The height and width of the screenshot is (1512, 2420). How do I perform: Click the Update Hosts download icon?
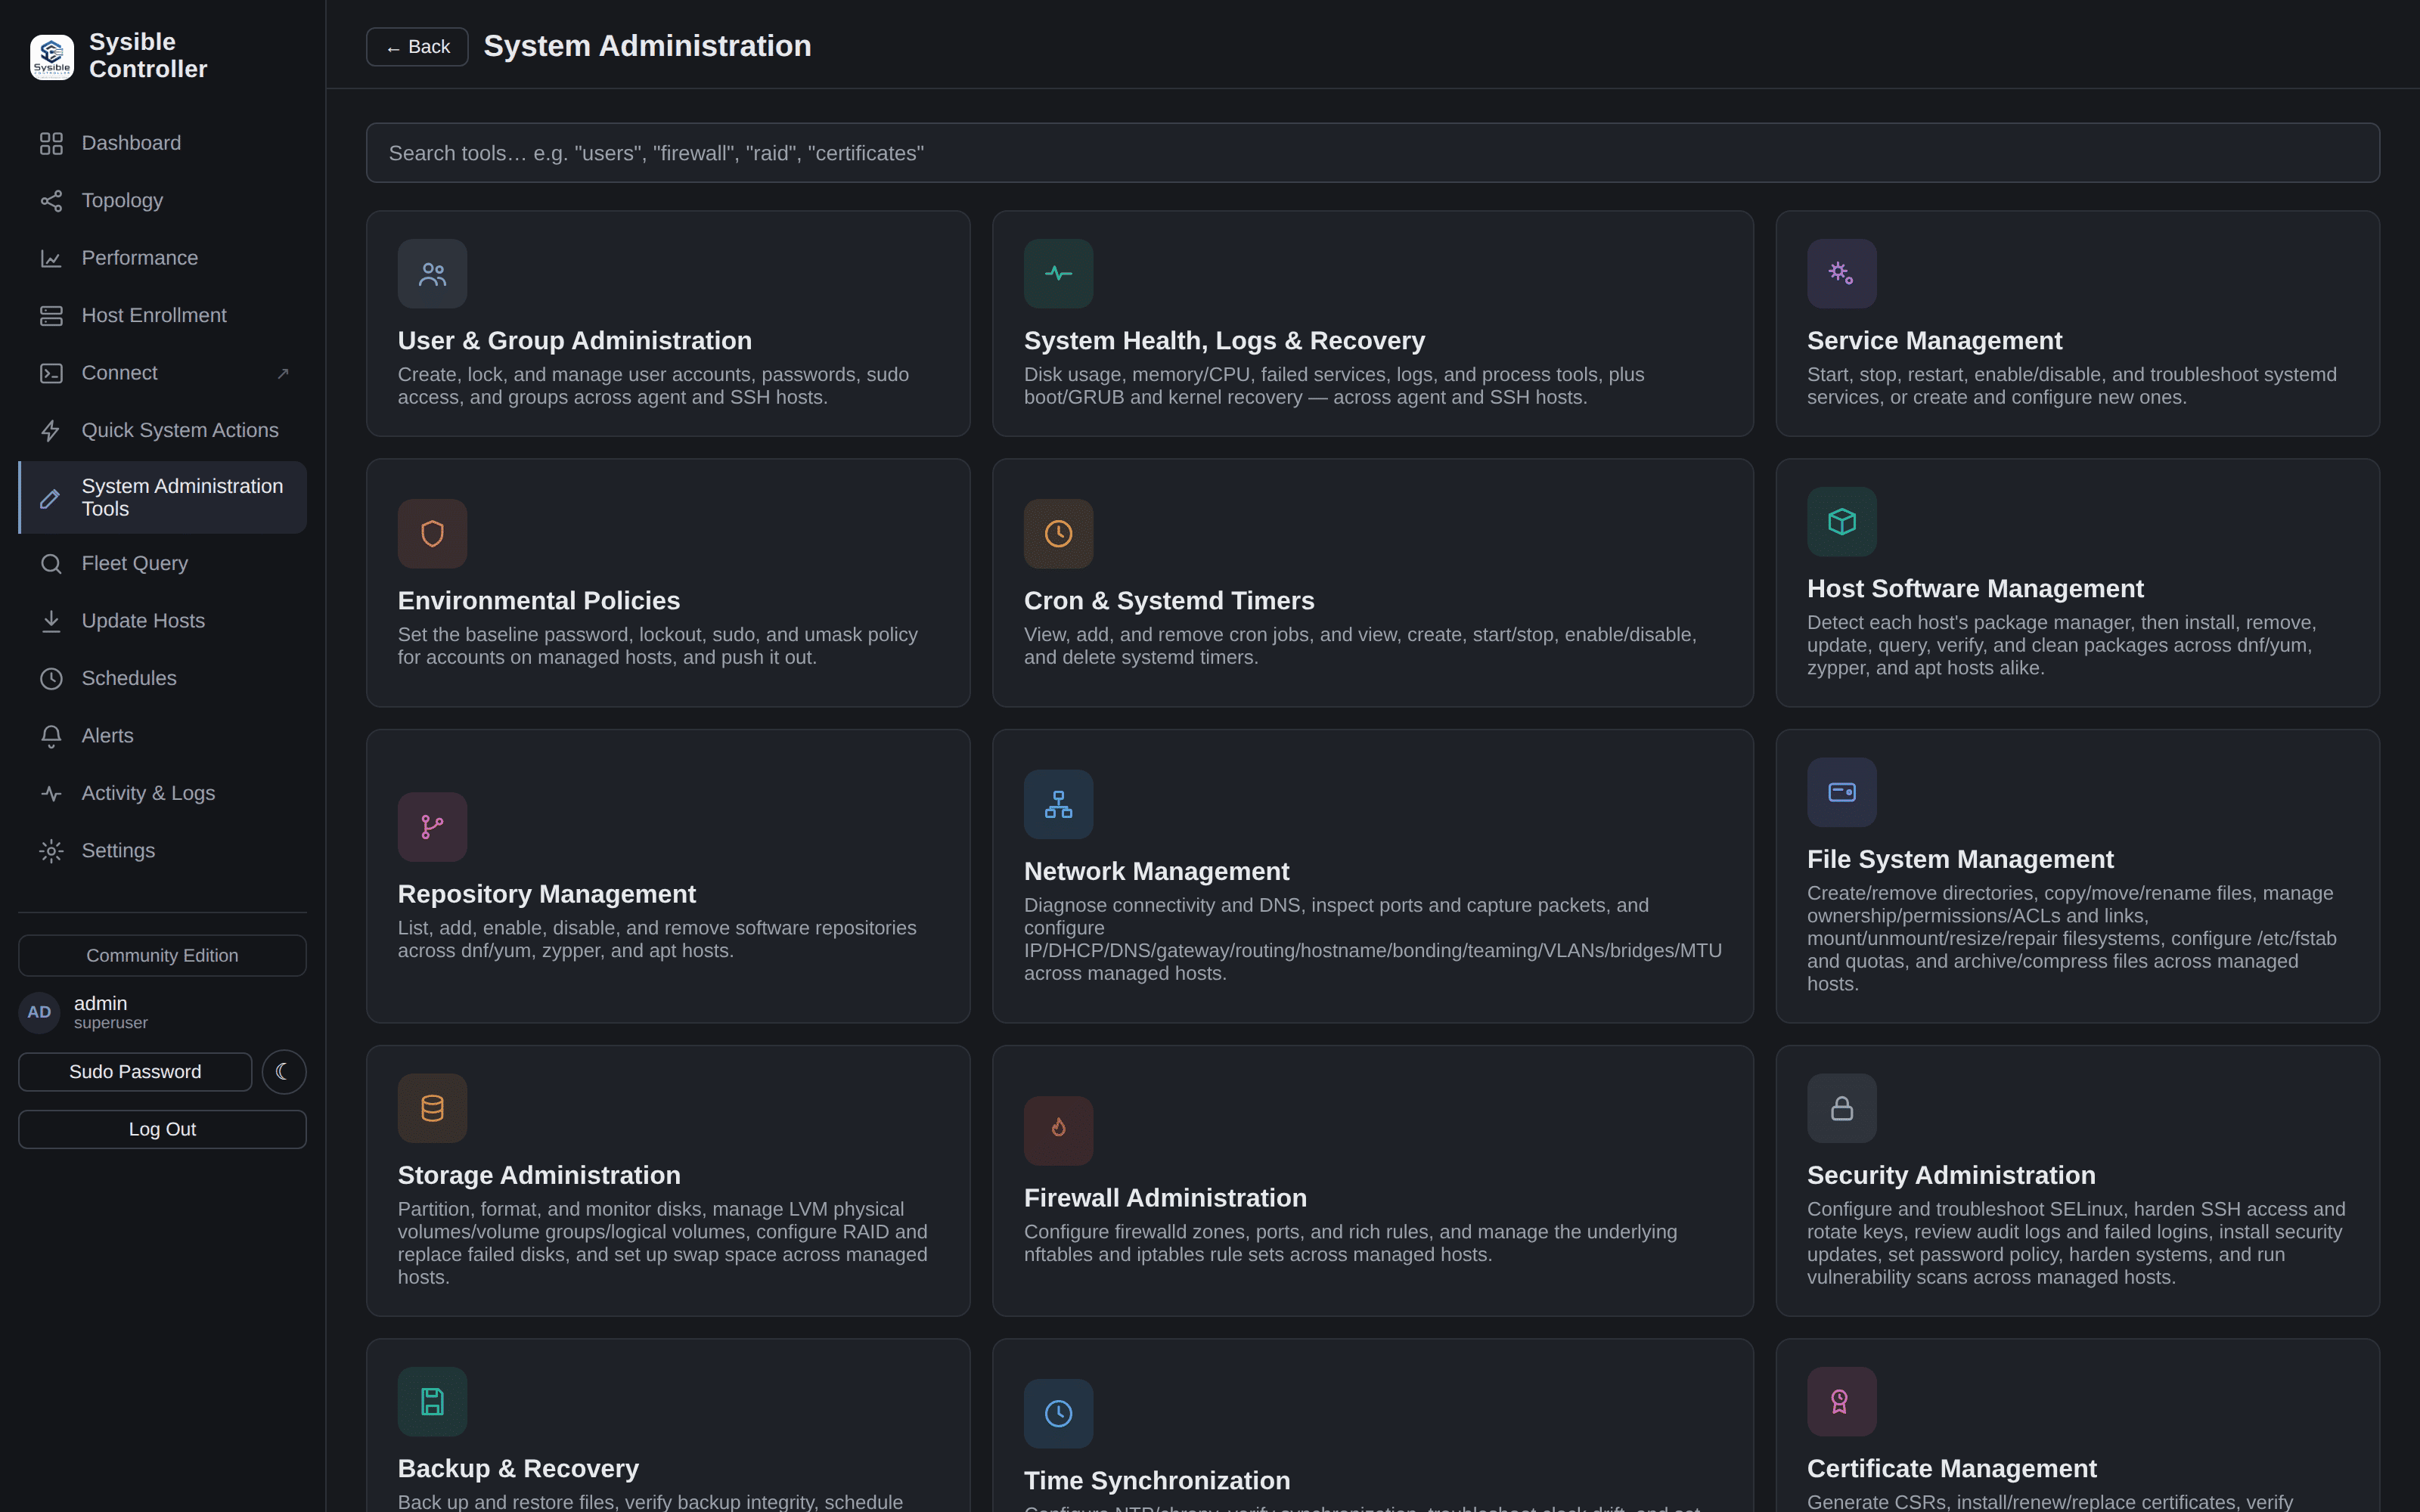[51, 621]
